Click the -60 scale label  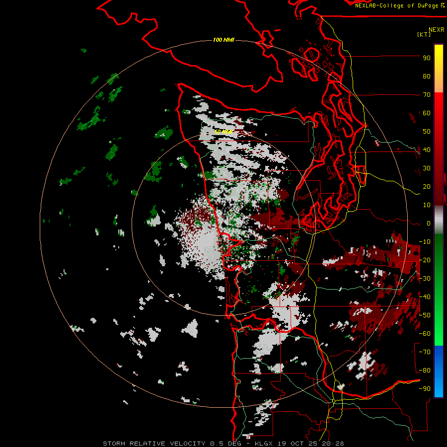point(425,334)
